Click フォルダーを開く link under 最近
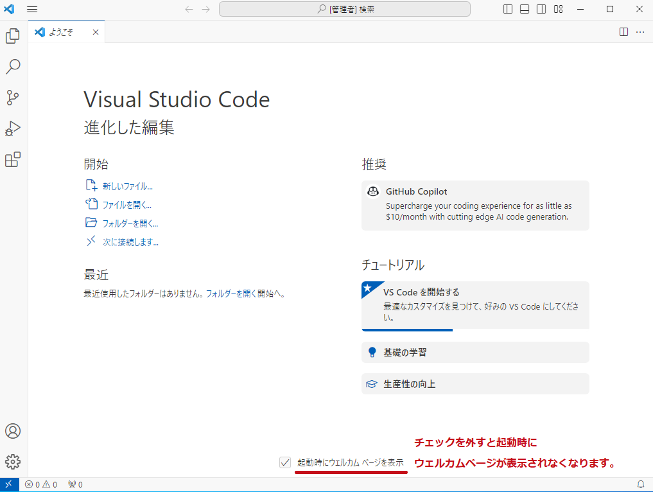This screenshot has height=492, width=653. [x=231, y=294]
